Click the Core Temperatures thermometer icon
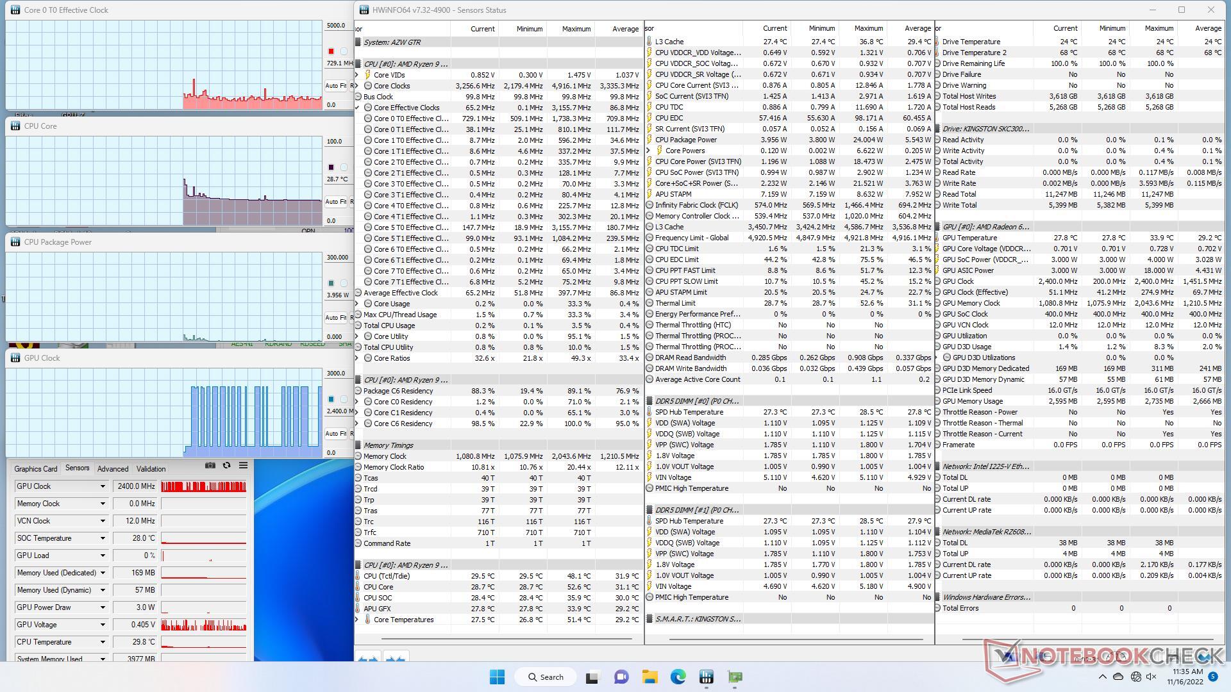Viewport: 1231px width, 692px height. point(367,620)
